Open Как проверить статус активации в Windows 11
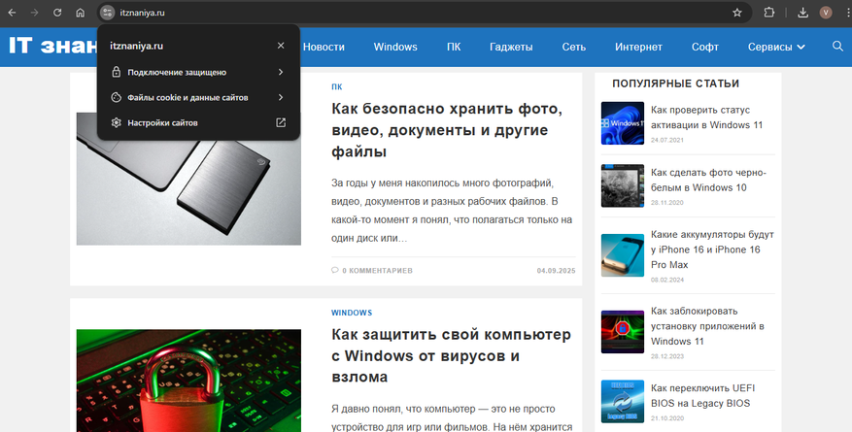852x432 pixels. click(x=707, y=117)
